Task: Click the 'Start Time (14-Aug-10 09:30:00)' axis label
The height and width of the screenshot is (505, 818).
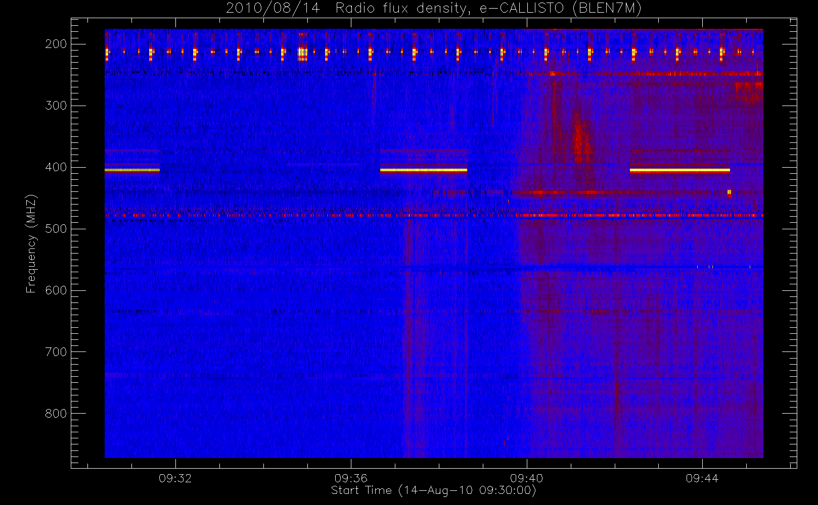Action: coord(433,490)
